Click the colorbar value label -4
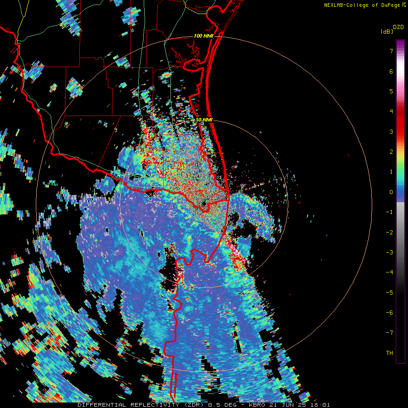The image size is (408, 408). 389,272
